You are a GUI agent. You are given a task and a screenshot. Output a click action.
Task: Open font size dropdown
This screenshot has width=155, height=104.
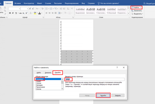tap(27, 9)
